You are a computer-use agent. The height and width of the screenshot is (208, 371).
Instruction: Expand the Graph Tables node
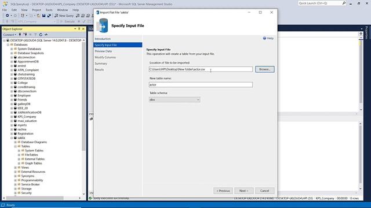coord(19,163)
